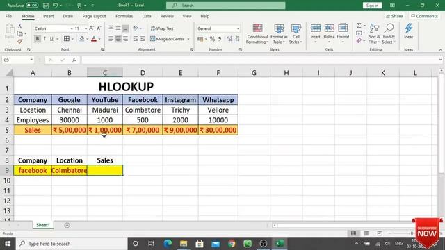Screen dimensions: 445x250
Task: Select the Format Painter brush
Action: [x=20, y=41]
